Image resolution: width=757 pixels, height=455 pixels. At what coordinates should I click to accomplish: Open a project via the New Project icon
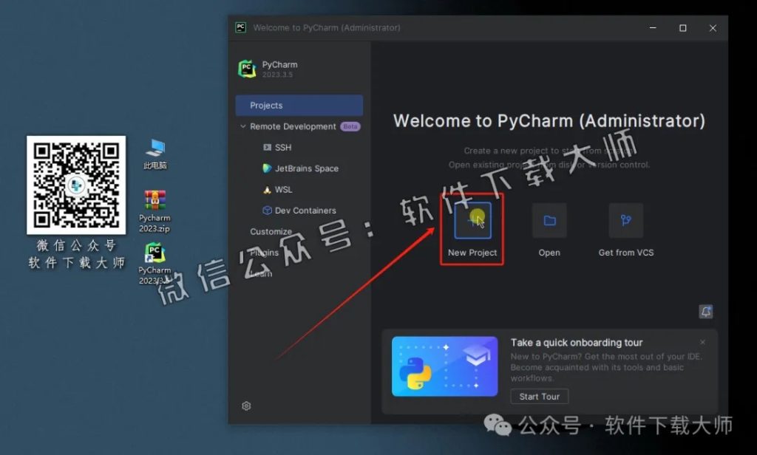pyautogui.click(x=472, y=220)
